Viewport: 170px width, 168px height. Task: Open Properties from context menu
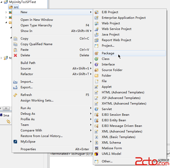[53, 149]
